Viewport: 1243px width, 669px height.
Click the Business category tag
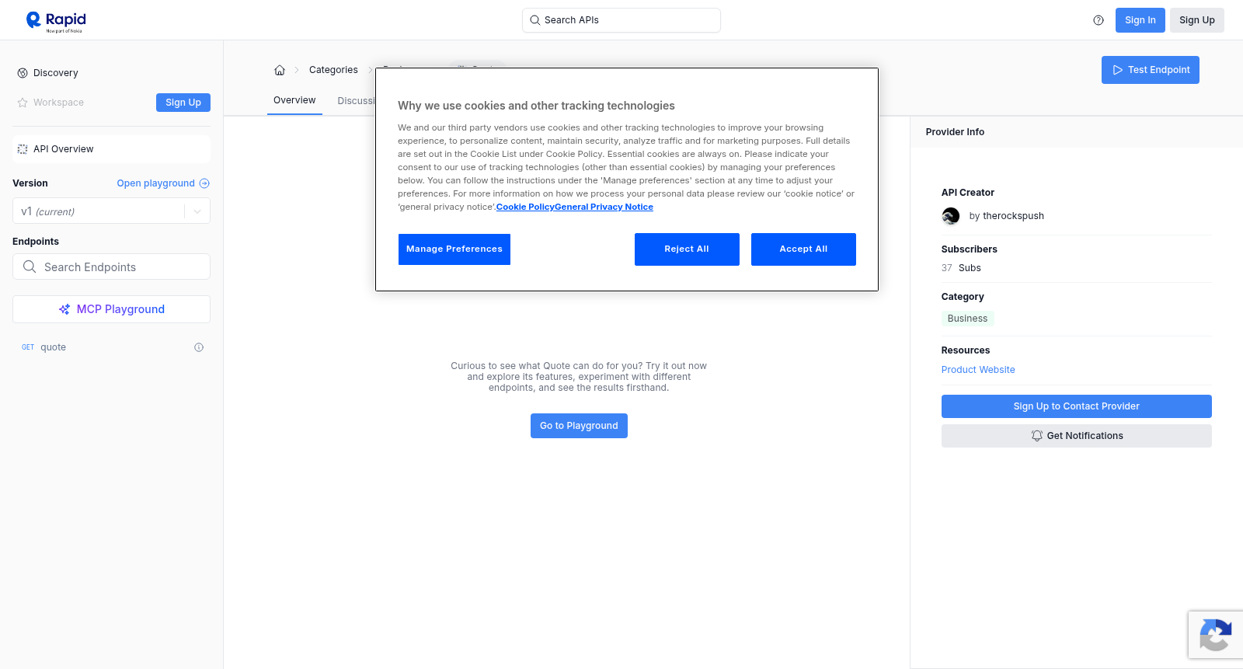coord(967,319)
